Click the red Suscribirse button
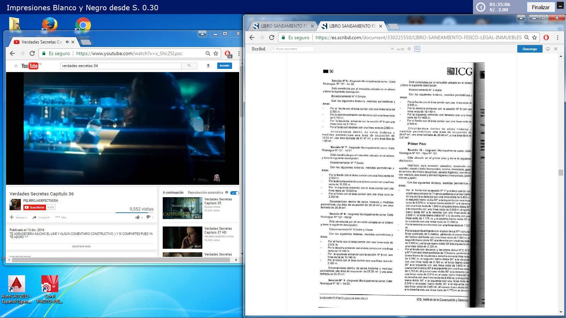This screenshot has width=566, height=318. (x=35, y=207)
